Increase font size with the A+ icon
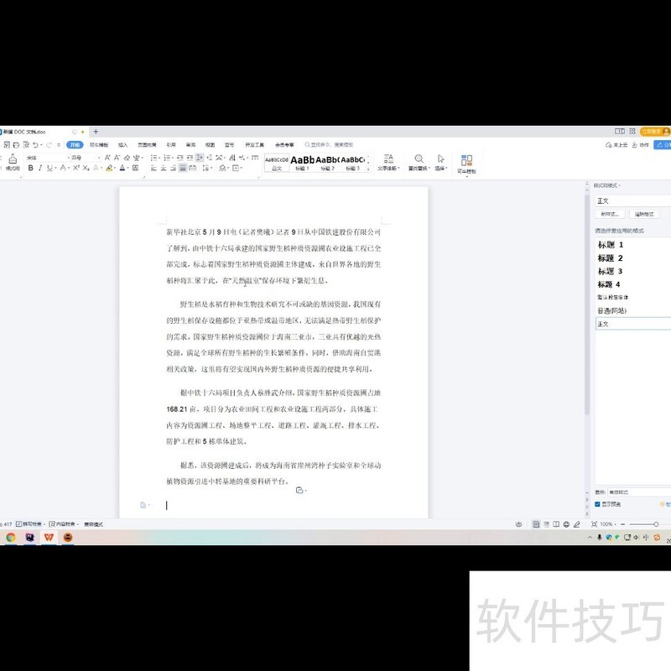Viewport: 671px width, 671px height. pos(107,158)
